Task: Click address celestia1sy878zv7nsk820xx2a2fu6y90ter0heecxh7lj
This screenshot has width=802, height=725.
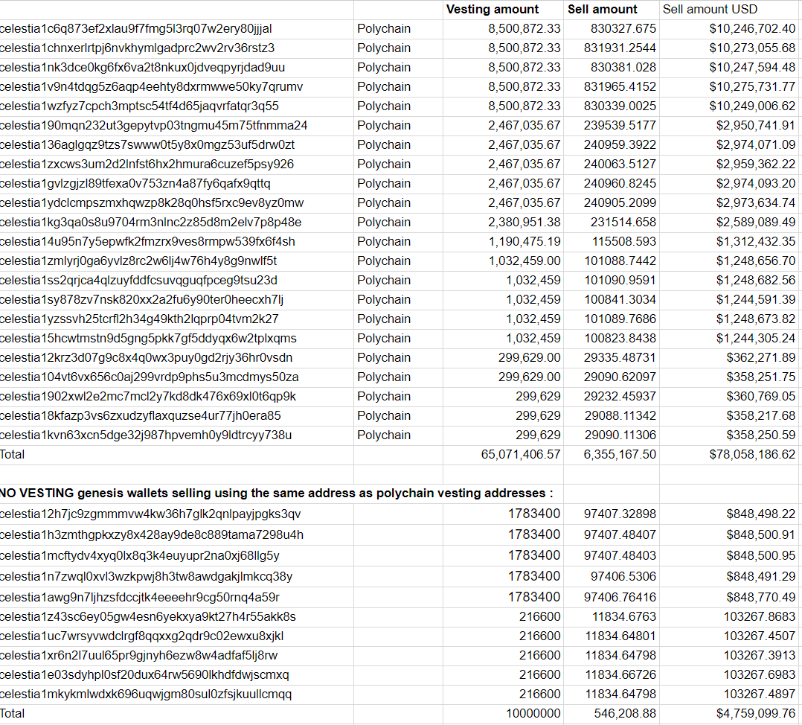Action: point(141,300)
